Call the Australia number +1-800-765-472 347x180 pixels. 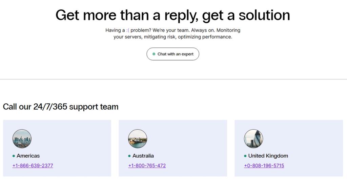[x=147, y=165]
